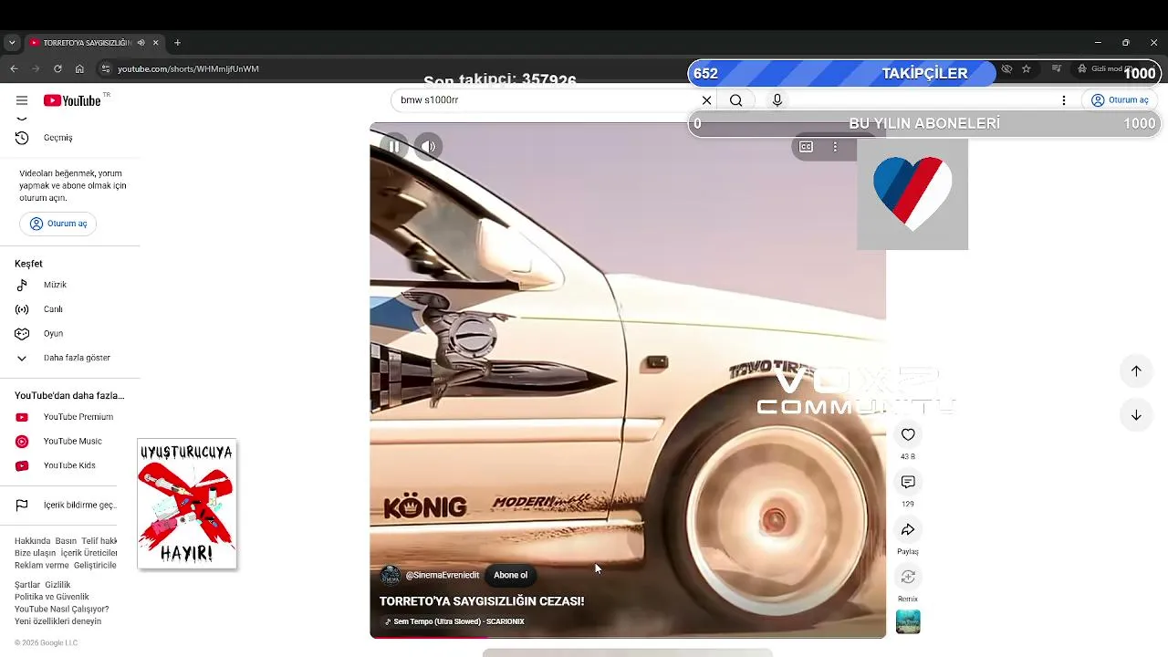
Task: Reload the current page
Action: click(57, 68)
